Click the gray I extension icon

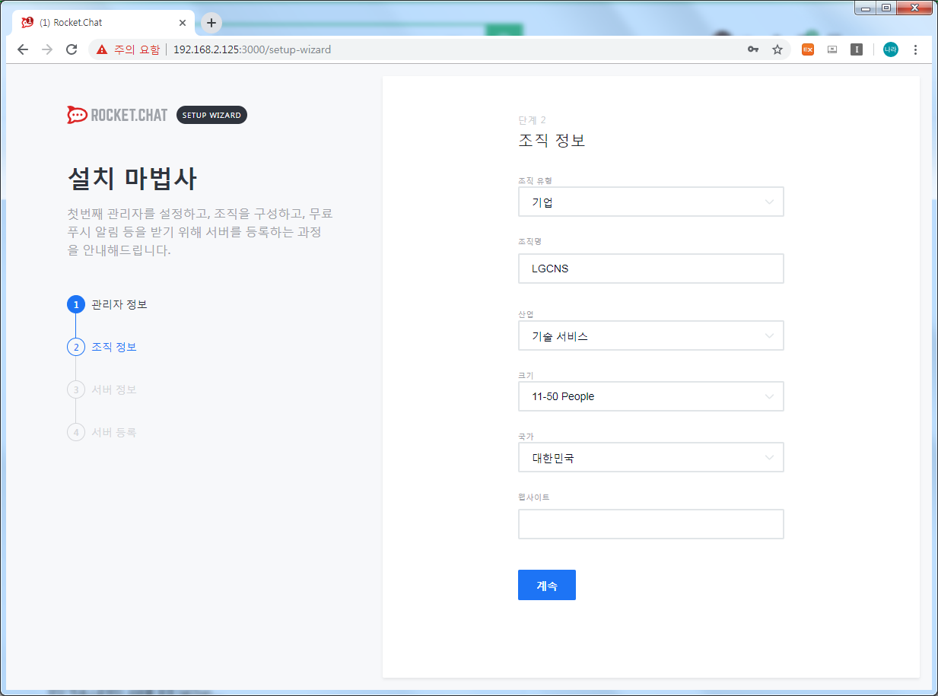pos(857,49)
